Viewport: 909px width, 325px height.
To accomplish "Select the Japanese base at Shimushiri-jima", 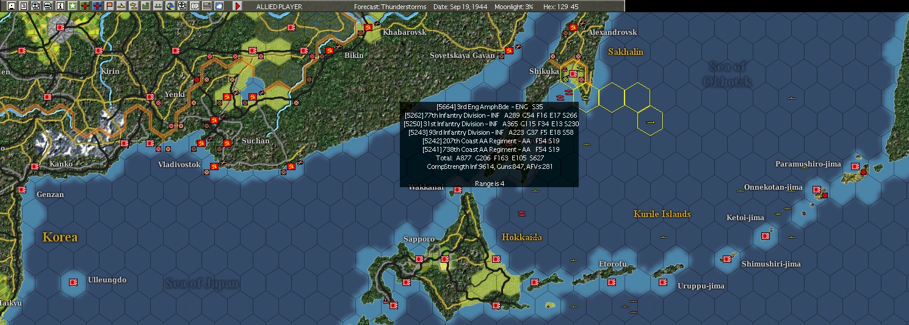I will pyautogui.click(x=726, y=259).
